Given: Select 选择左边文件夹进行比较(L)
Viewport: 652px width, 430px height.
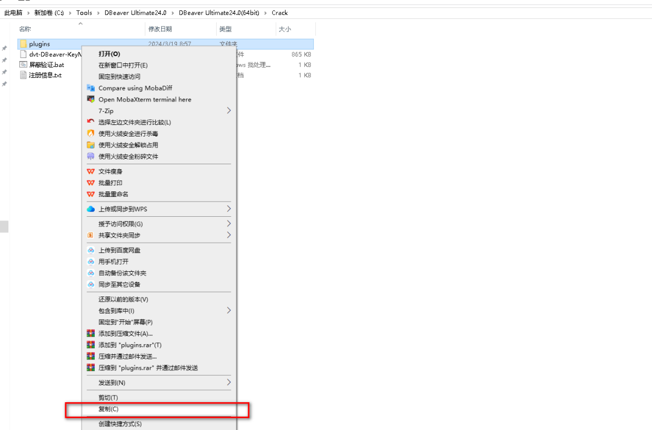Looking at the screenshot, I should (158, 122).
